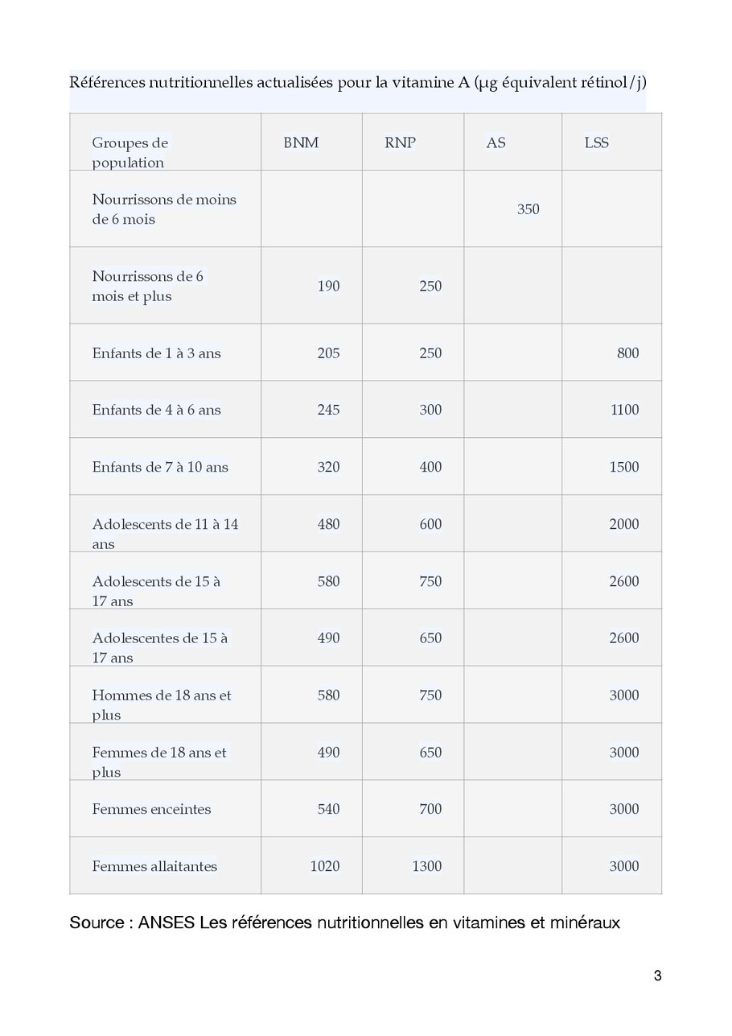Select the RNP column header
The image size is (732, 1036).
(401, 142)
